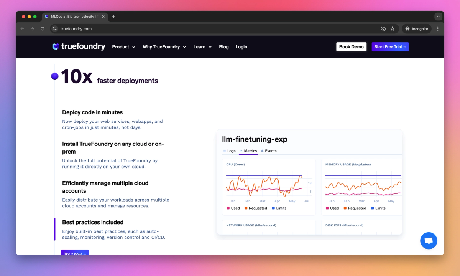
Task: Click Start Free Trial button
Action: click(x=390, y=47)
